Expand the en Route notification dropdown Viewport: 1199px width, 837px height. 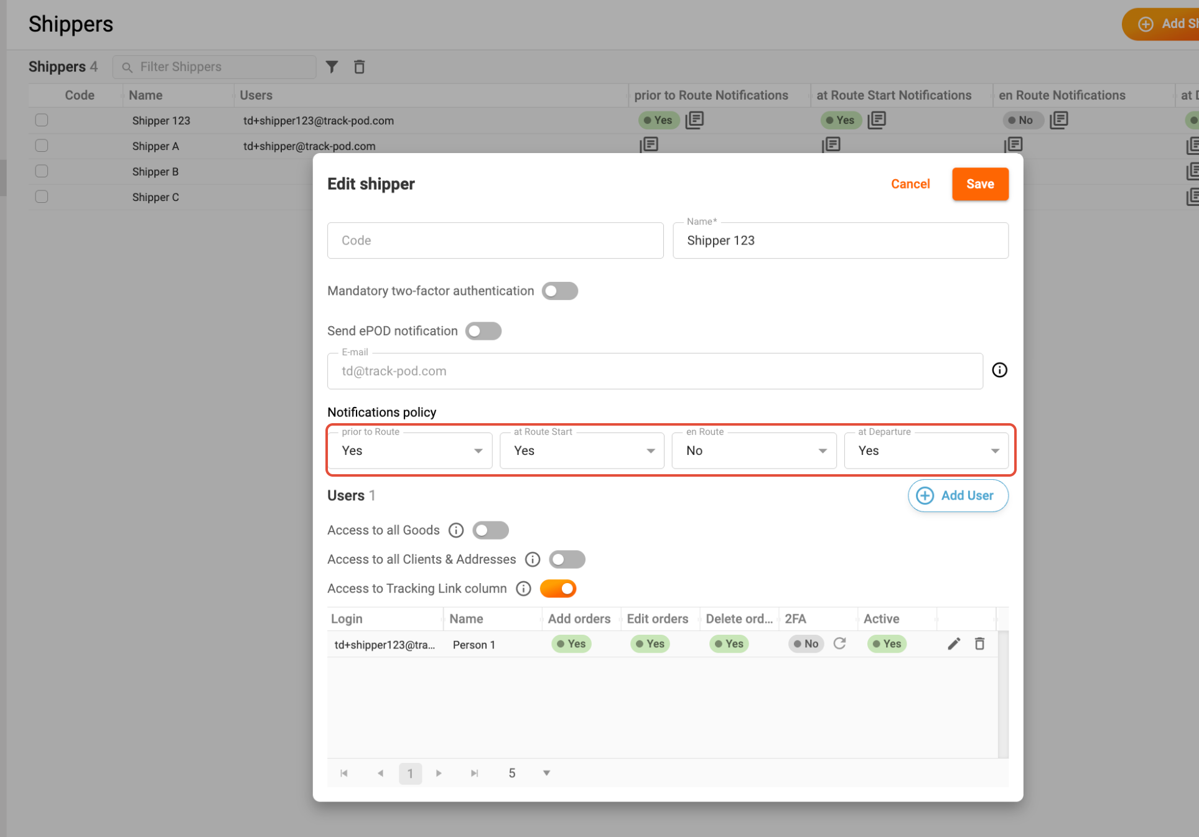pos(754,451)
